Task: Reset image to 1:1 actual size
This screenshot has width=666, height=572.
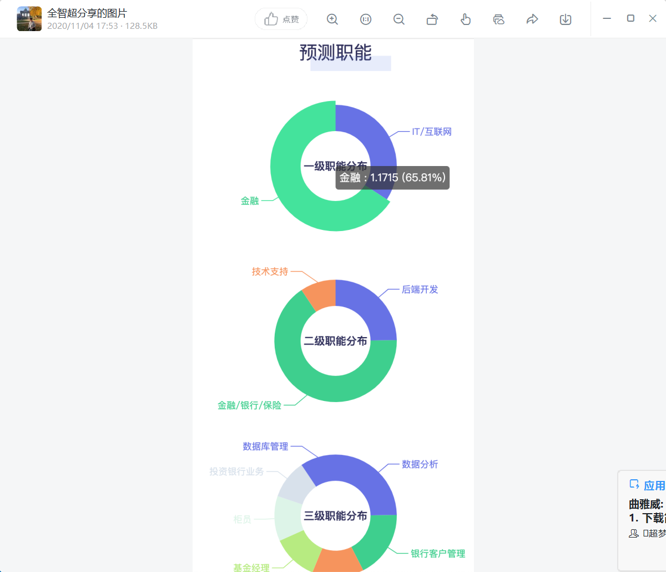Action: [x=366, y=19]
